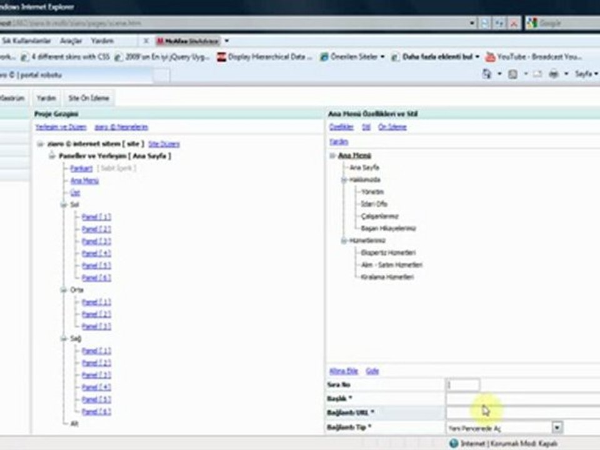Image resolution: width=600 pixels, height=450 pixels.
Task: Select the Ana Sayfa menu entry
Action: point(364,167)
